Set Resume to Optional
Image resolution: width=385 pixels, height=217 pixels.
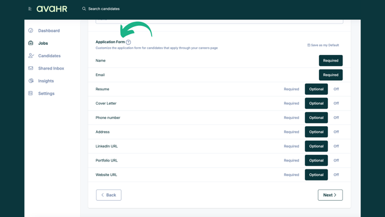click(316, 89)
